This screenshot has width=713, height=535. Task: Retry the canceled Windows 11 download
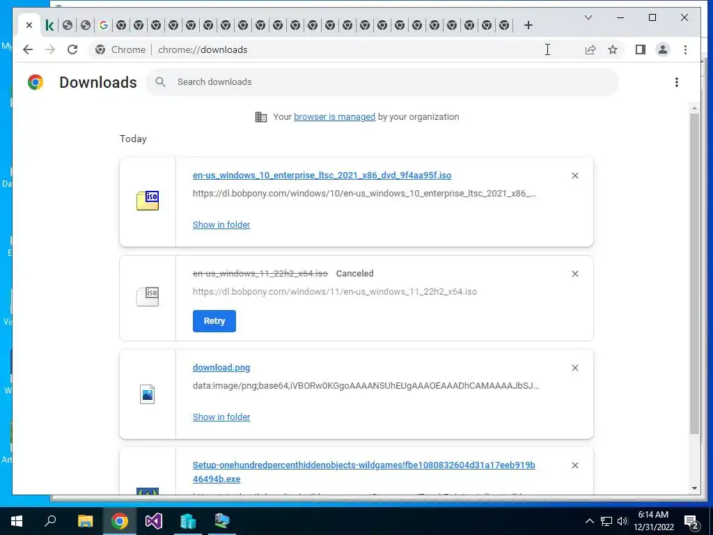click(214, 321)
